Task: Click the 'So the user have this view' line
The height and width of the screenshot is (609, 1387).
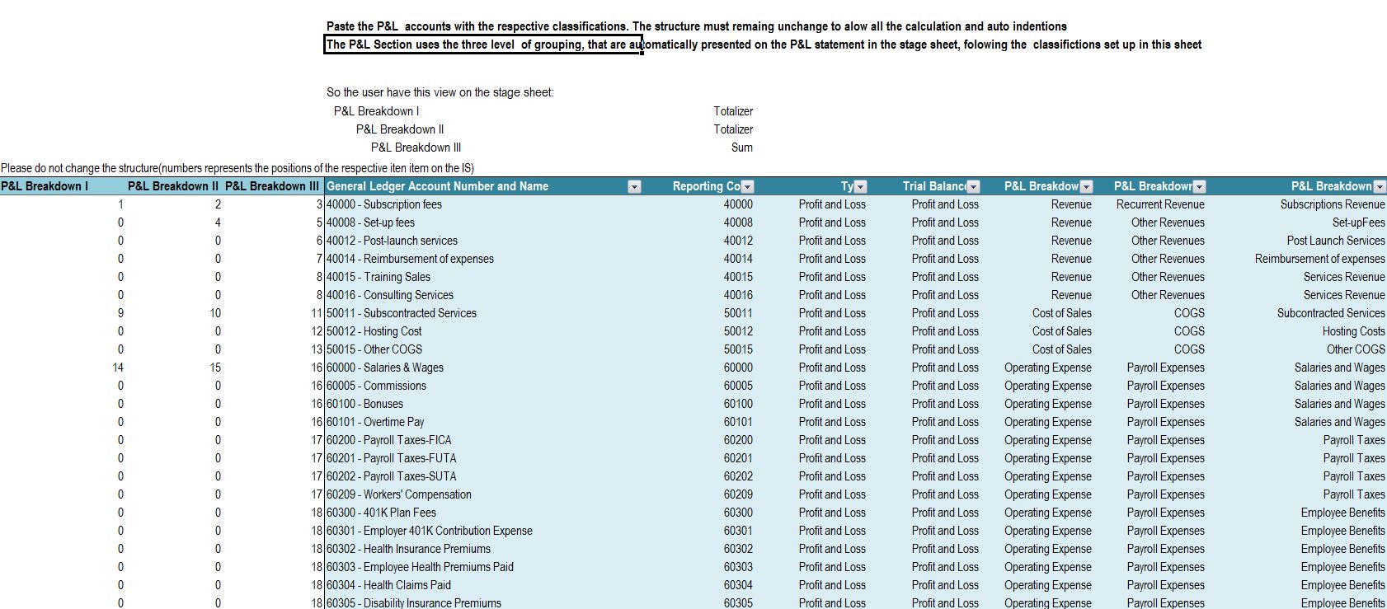Action: [x=440, y=92]
